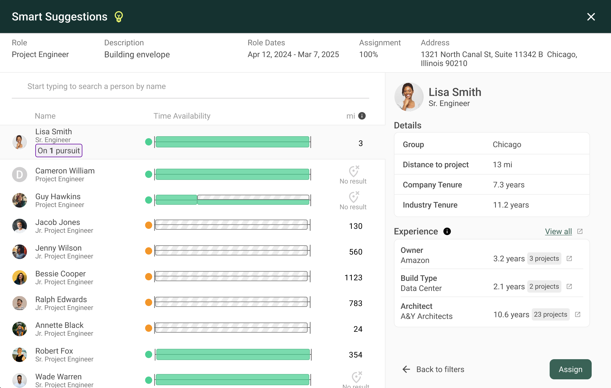
Task: Click Robert Fox's avatar photo
Action: pyautogui.click(x=20, y=355)
